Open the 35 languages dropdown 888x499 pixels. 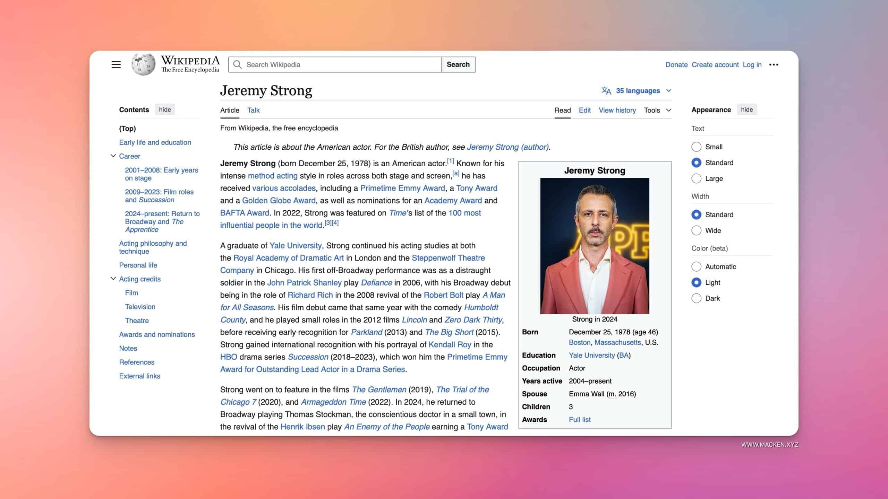pos(637,91)
